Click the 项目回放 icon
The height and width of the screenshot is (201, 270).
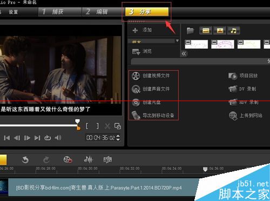tap(233, 76)
